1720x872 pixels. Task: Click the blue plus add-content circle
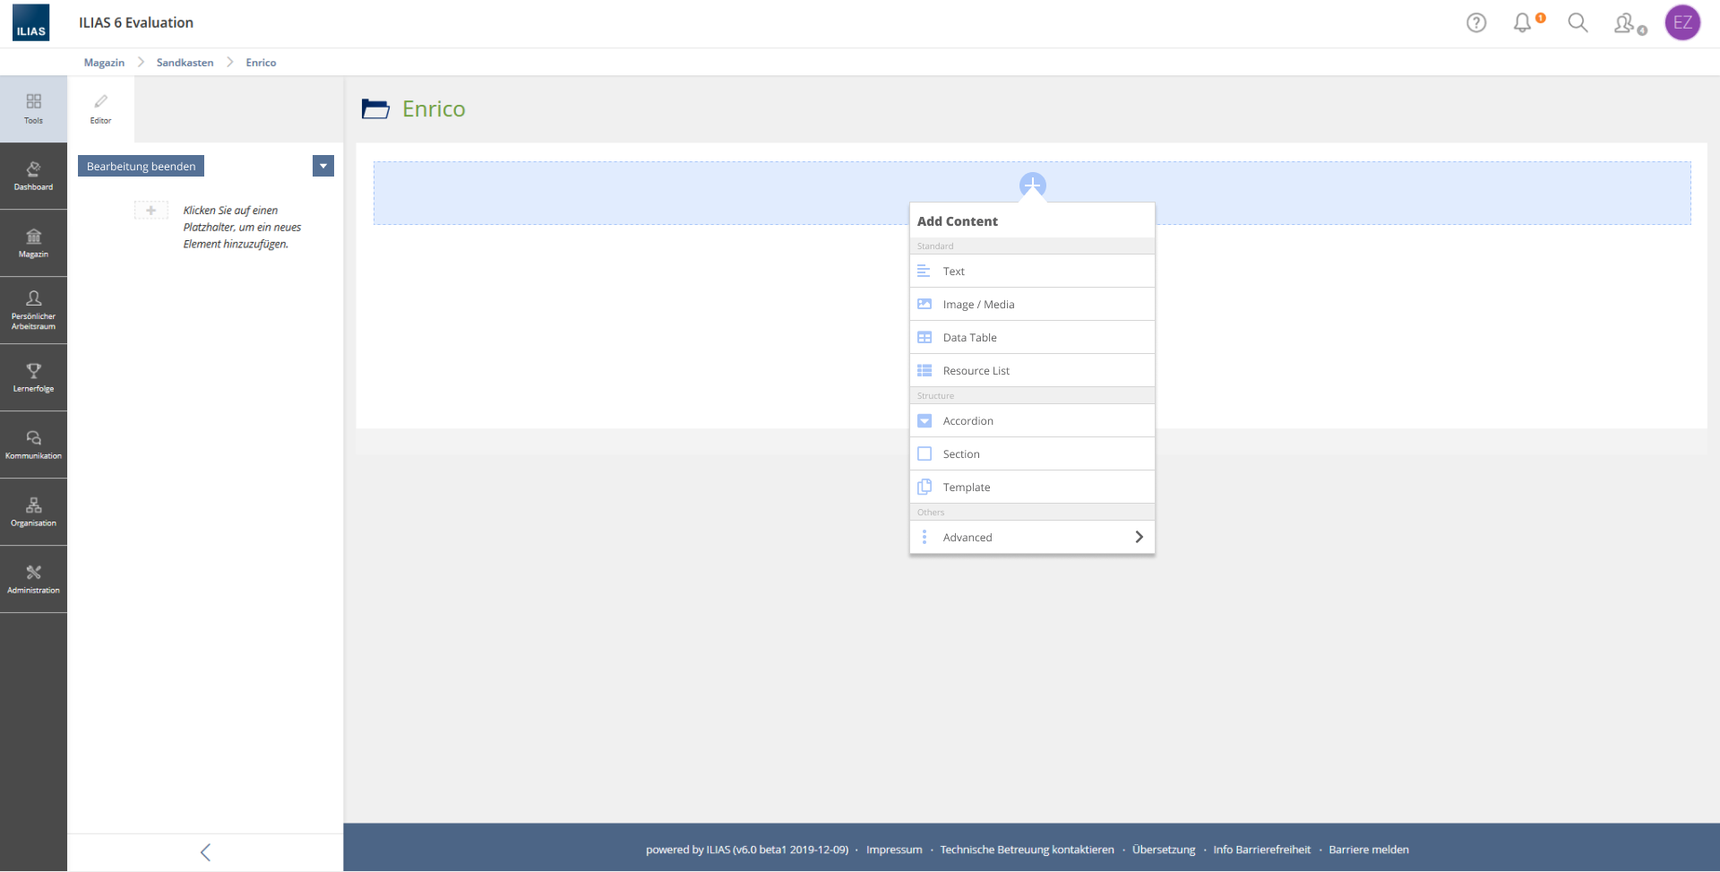[x=1032, y=186]
